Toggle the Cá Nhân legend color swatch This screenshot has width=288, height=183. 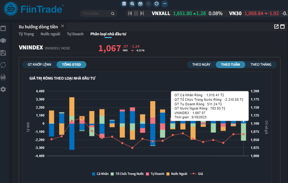click(94, 174)
